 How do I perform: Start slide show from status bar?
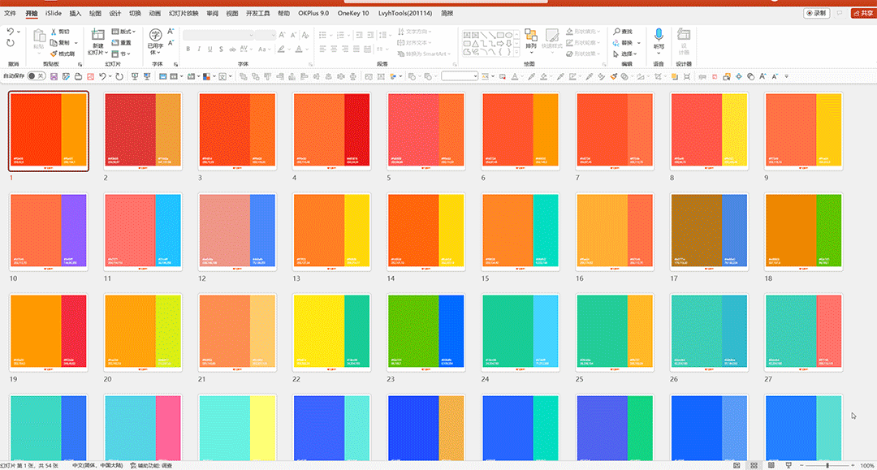click(x=788, y=465)
